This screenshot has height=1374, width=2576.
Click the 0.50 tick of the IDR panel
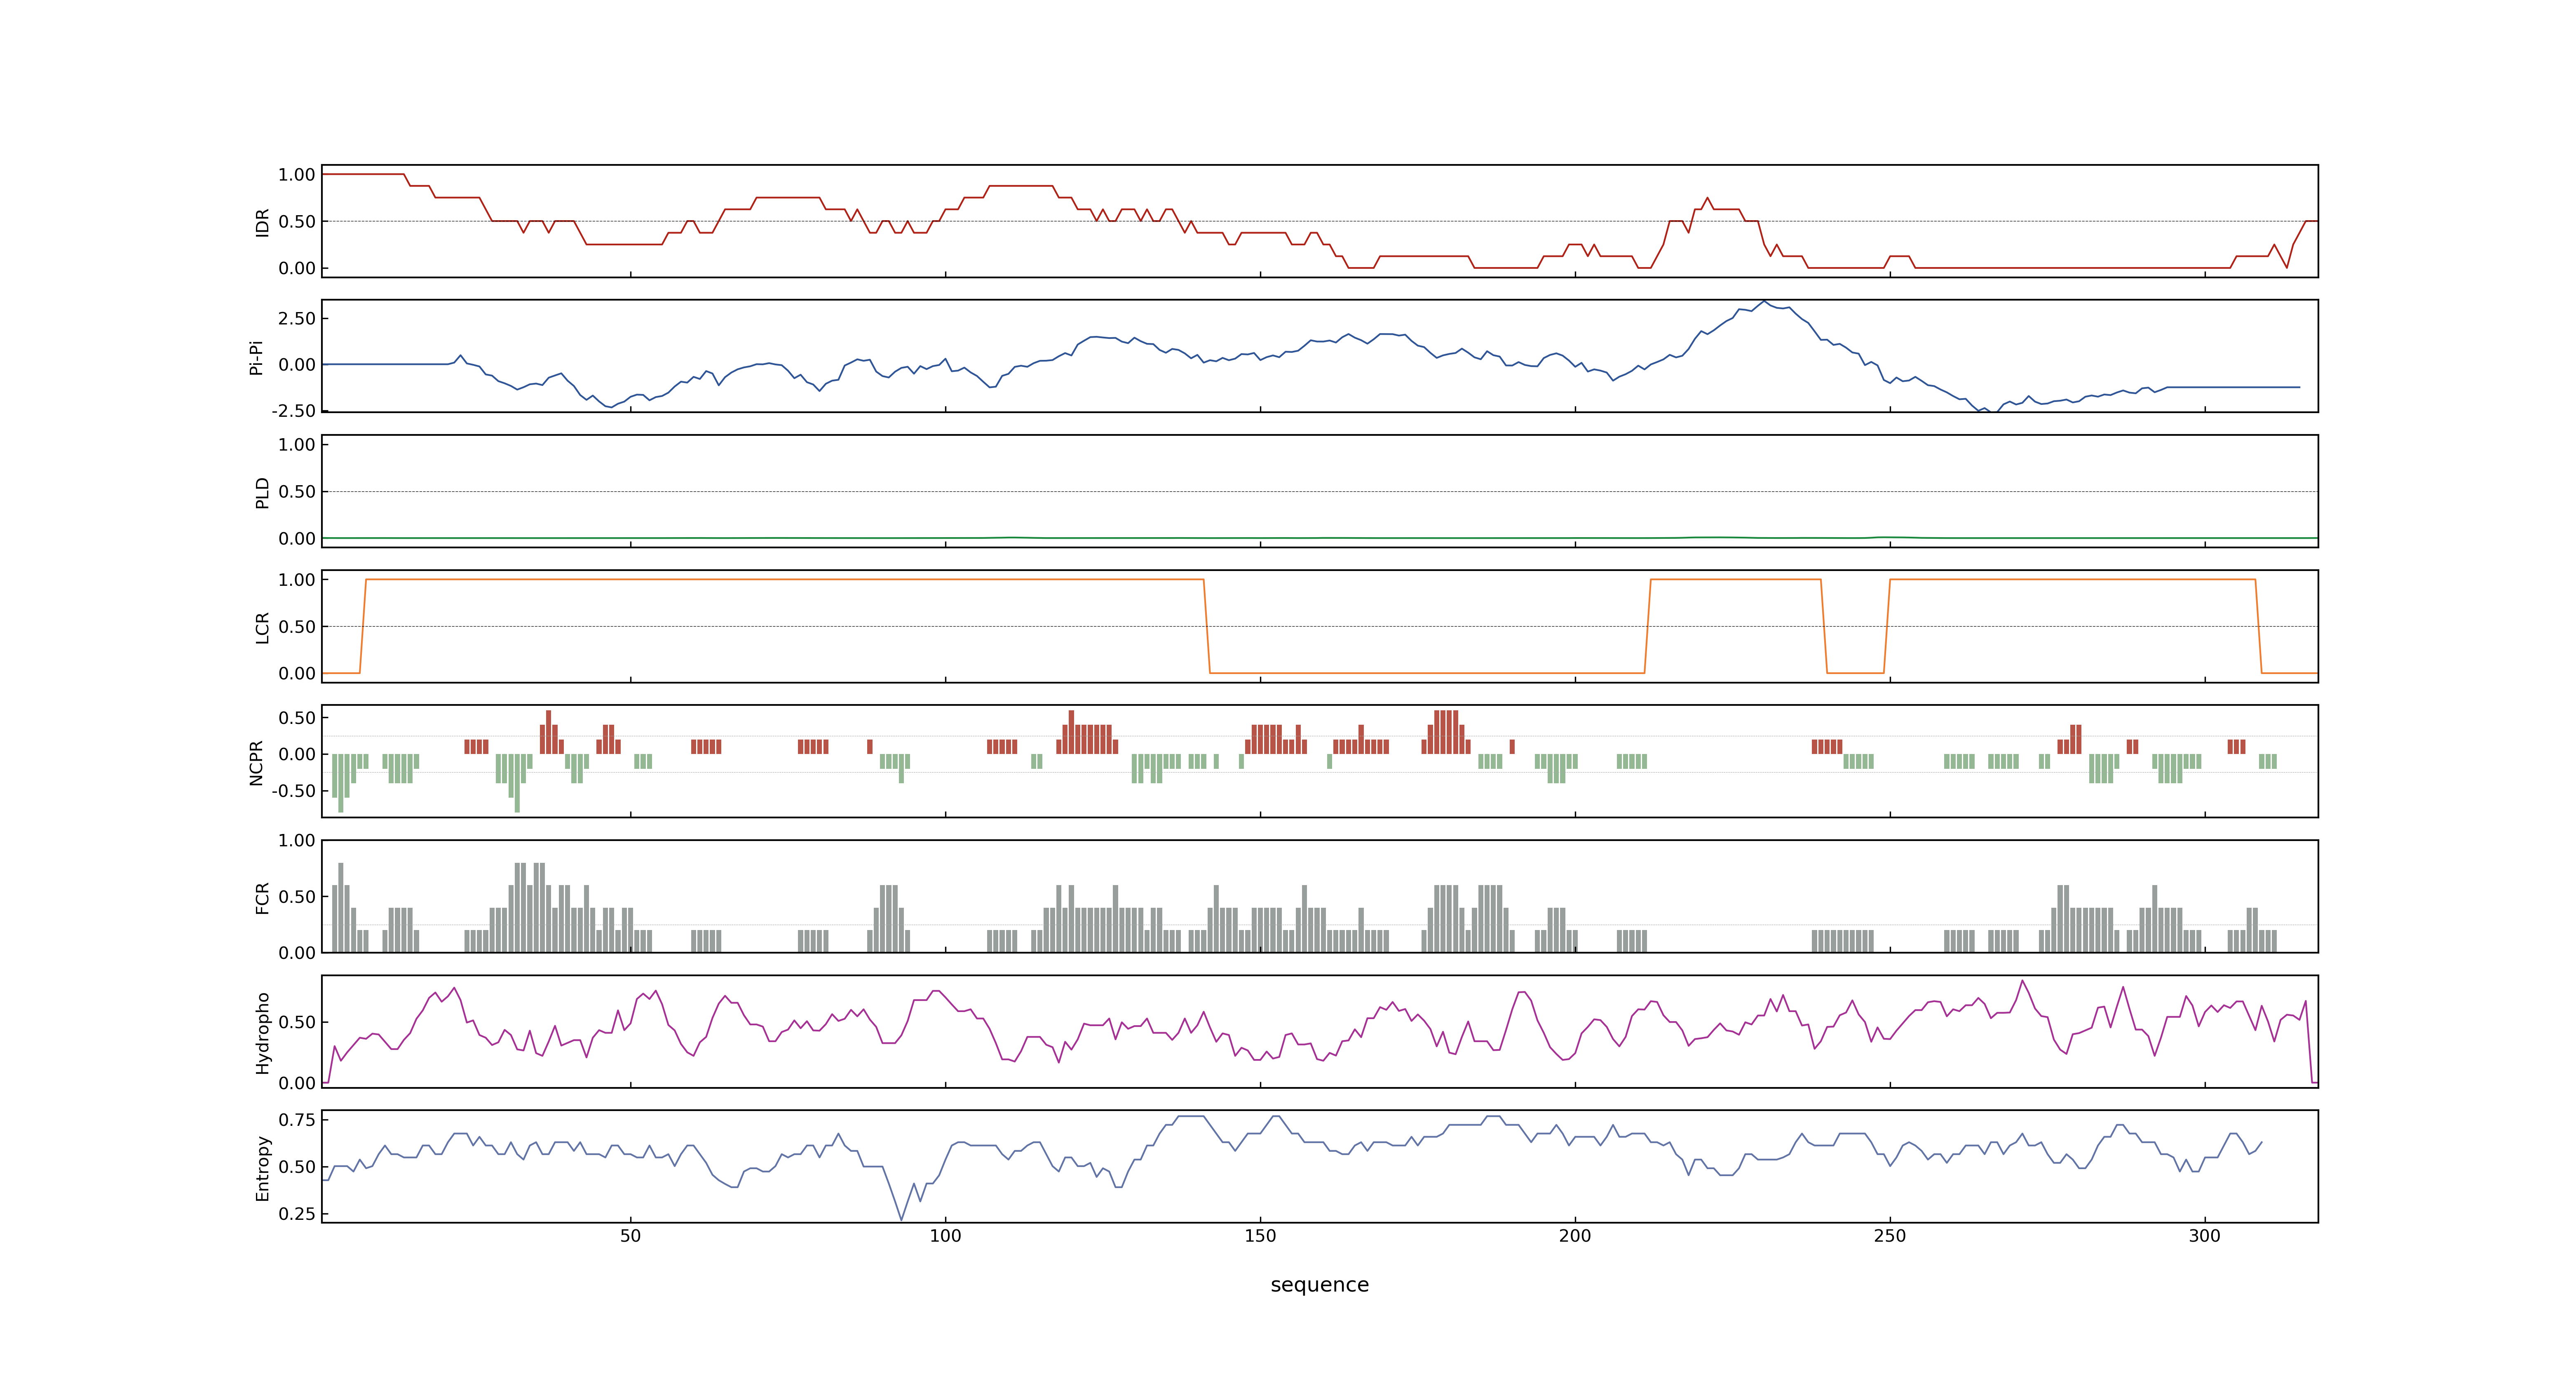[297, 222]
